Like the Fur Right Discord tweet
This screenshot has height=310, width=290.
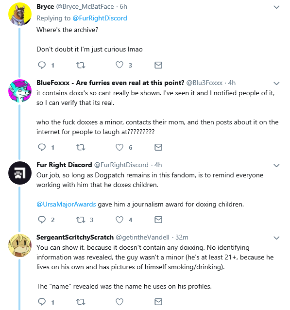(119, 220)
